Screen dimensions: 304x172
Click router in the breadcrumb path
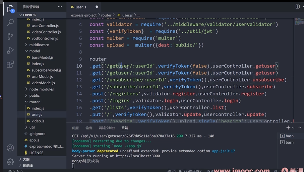pyautogui.click(x=106, y=15)
